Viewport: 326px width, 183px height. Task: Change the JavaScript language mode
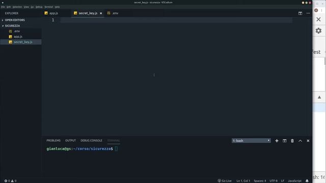pos(294,181)
